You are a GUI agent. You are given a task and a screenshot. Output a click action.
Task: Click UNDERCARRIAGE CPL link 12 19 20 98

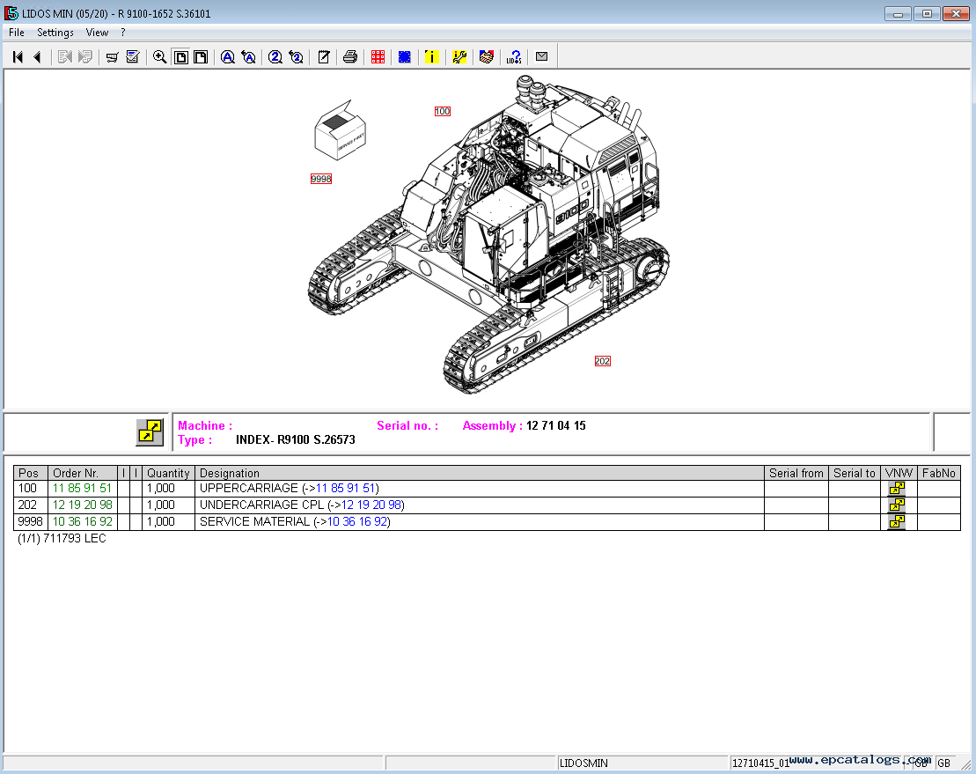point(370,505)
